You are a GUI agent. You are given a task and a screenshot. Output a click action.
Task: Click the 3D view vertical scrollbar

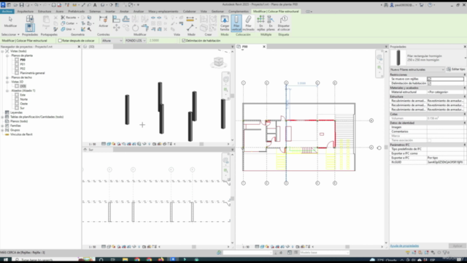(232, 96)
